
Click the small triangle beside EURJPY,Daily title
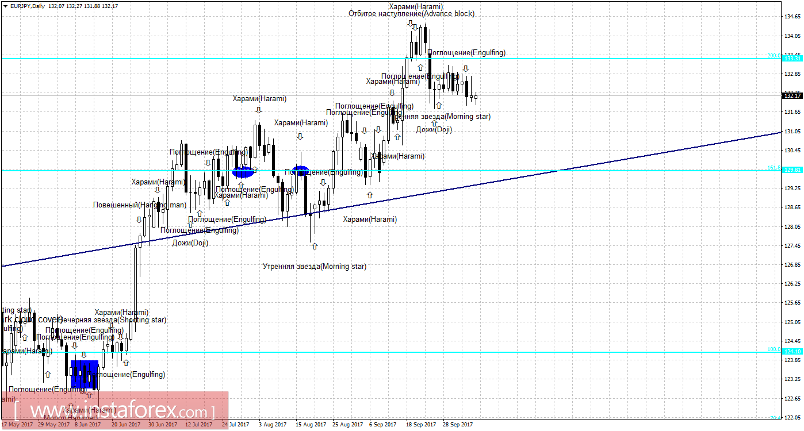(5, 5)
